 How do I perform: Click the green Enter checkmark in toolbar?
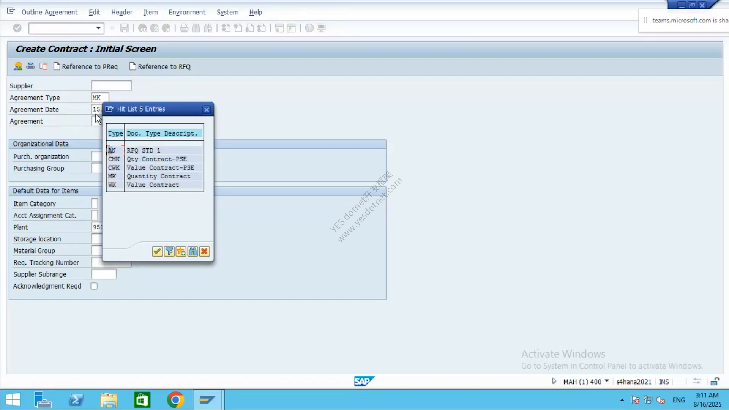click(x=17, y=28)
